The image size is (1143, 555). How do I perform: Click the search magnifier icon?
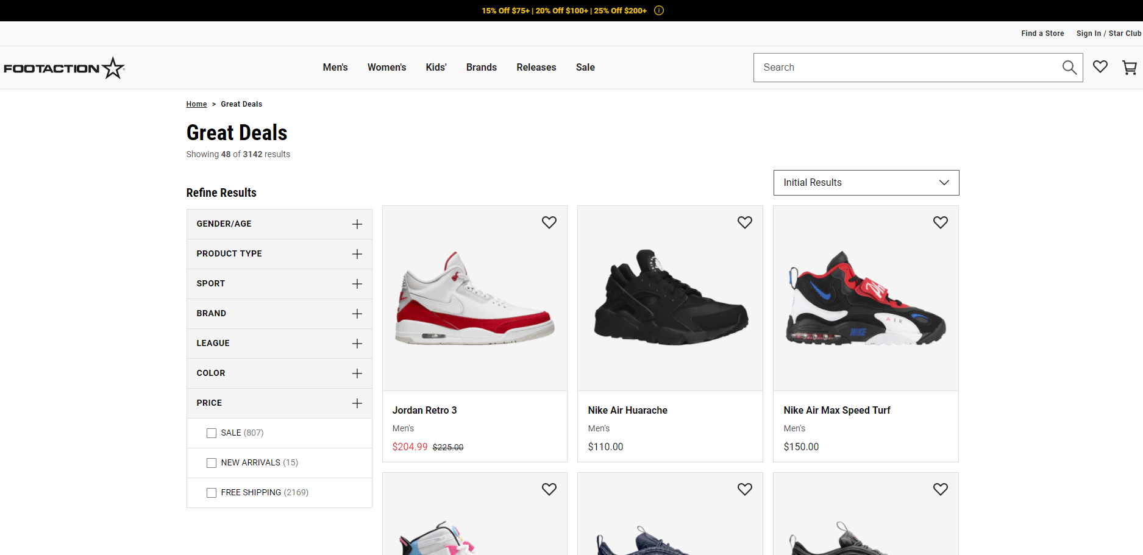[1069, 68]
